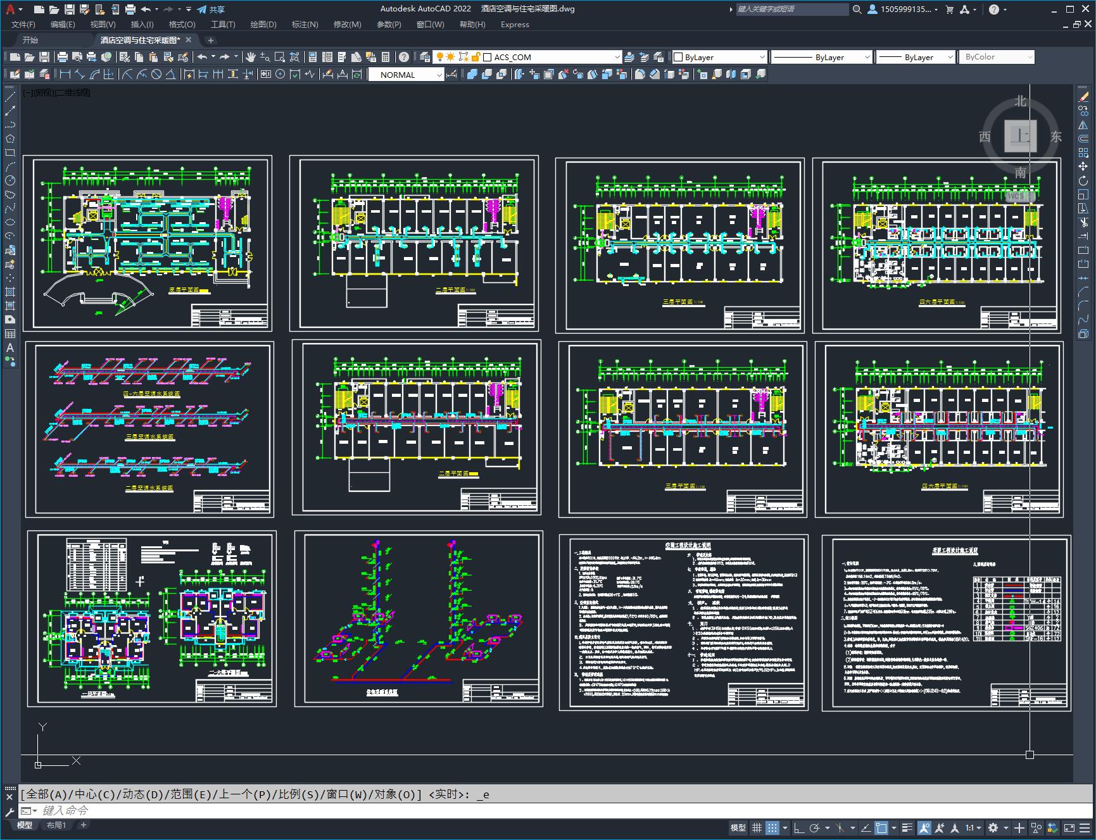This screenshot has width=1096, height=840.
Task: Open 格式(O) menu
Action: 182,25
